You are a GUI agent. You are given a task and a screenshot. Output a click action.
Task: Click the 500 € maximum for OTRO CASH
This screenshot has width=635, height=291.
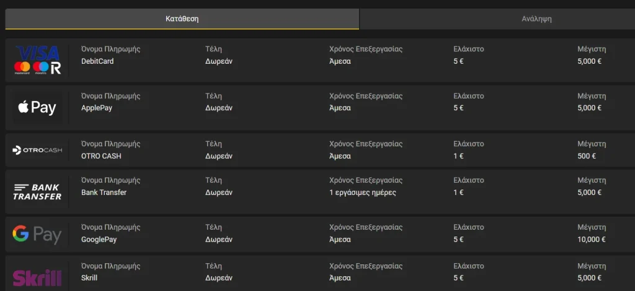586,156
